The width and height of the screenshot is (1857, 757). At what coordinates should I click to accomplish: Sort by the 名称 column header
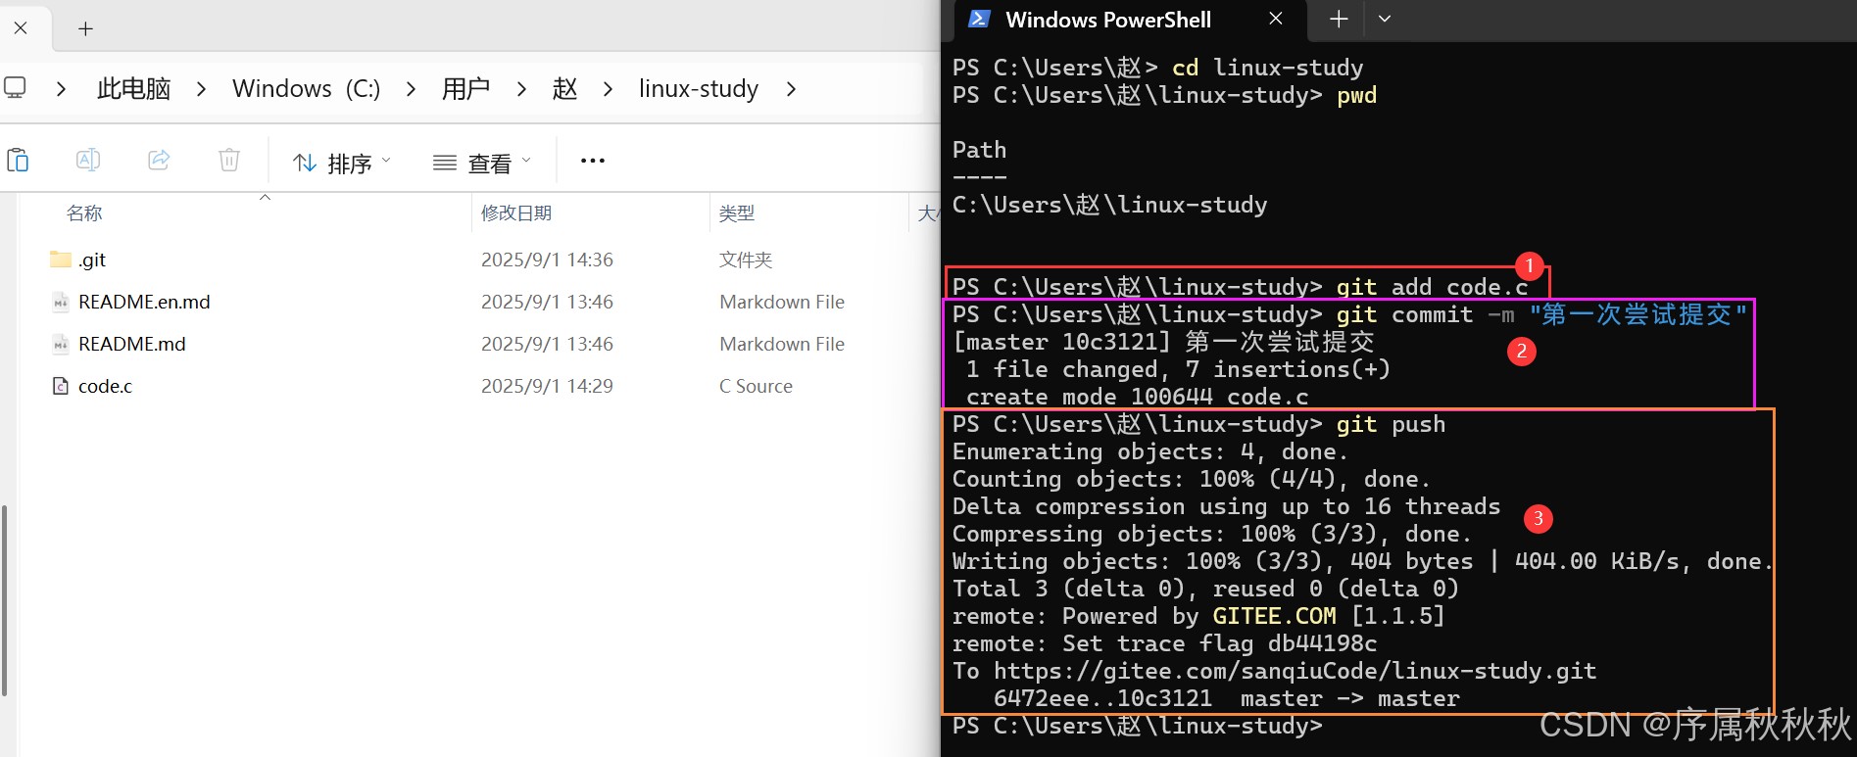(84, 213)
